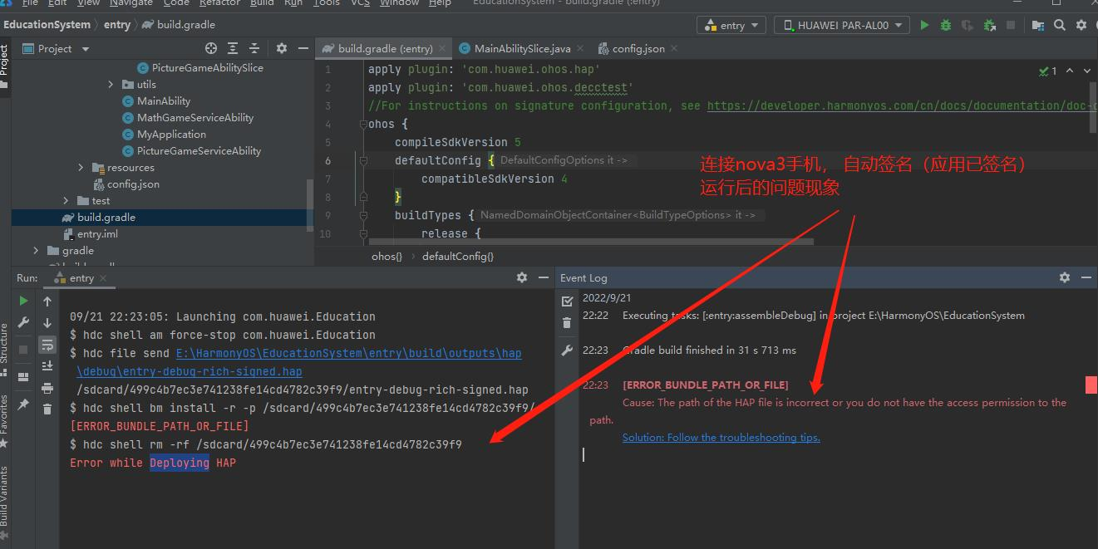Open Search Everywhere magnifier icon

coord(1061,26)
